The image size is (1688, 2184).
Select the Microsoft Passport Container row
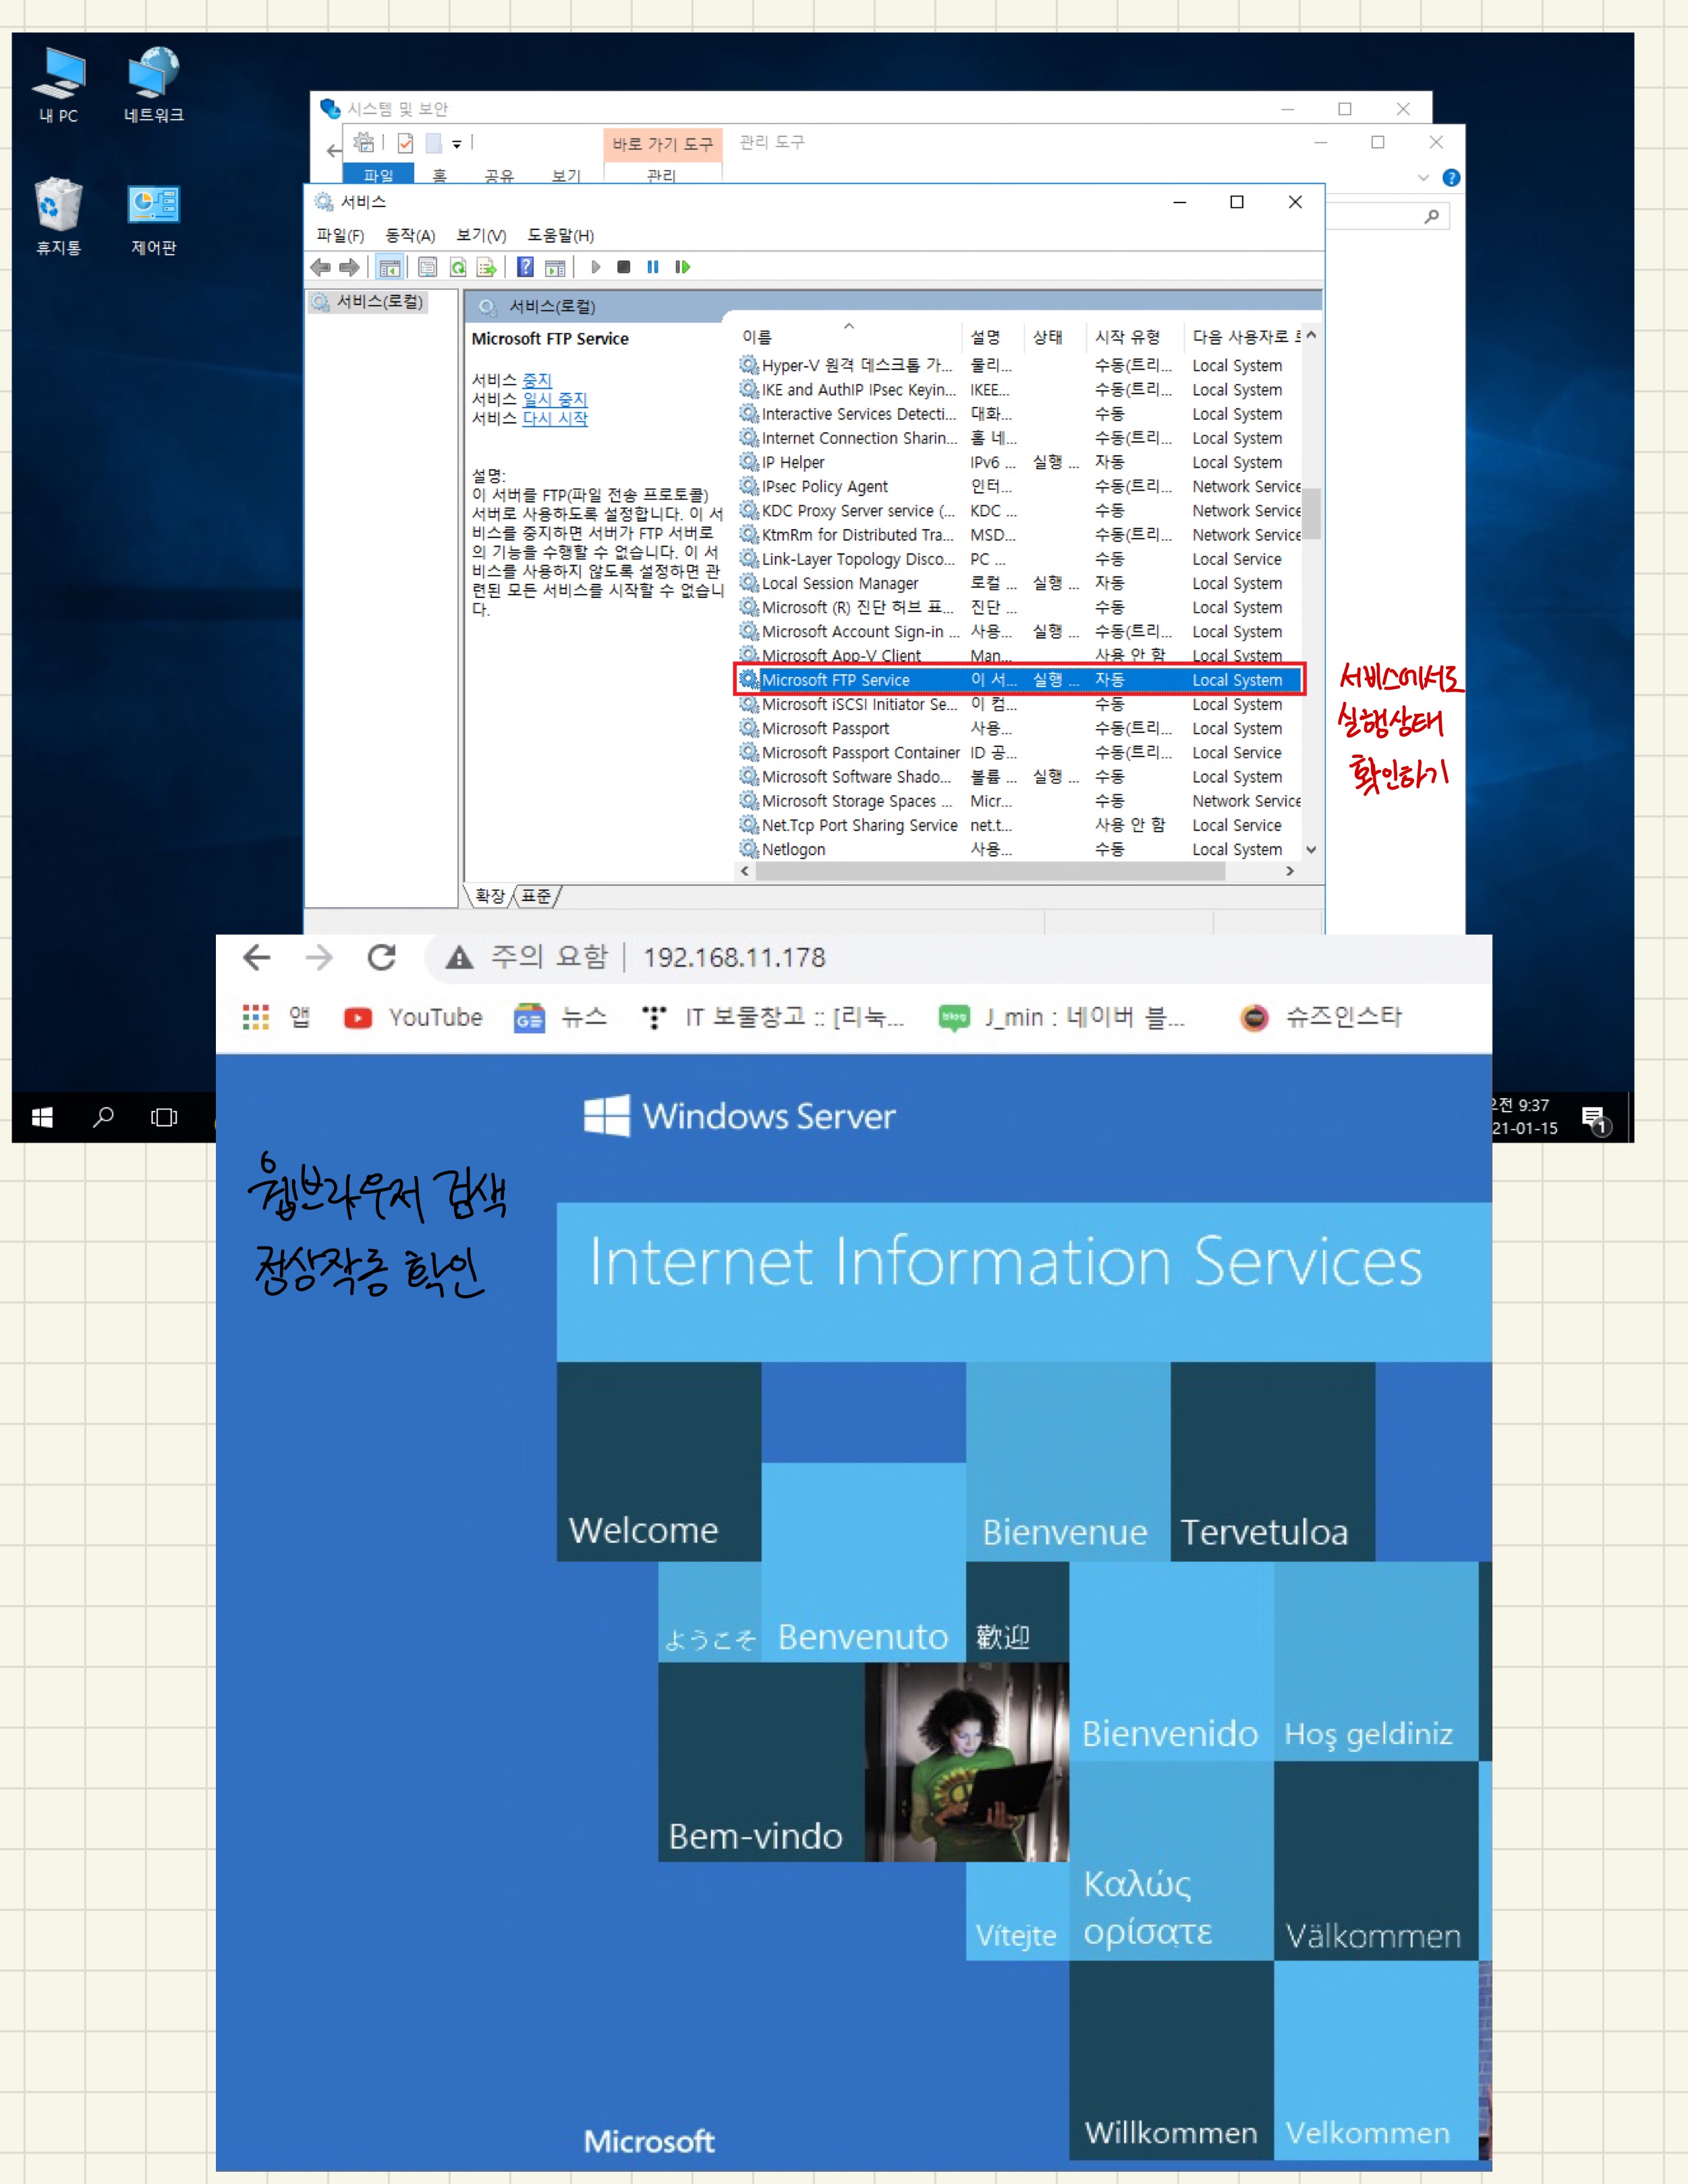point(1019,752)
